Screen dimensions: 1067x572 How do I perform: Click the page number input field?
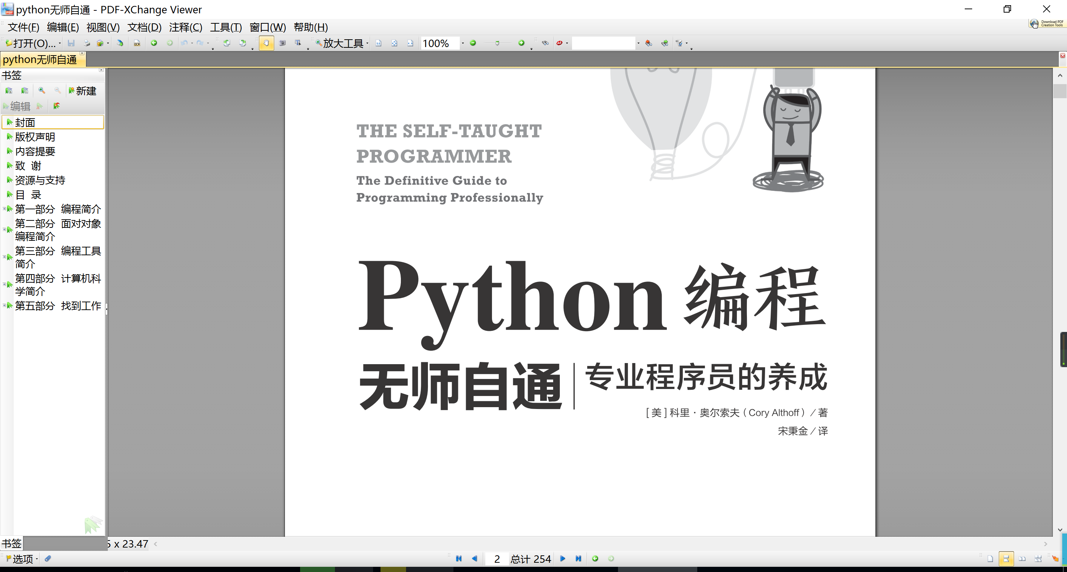tap(496, 559)
